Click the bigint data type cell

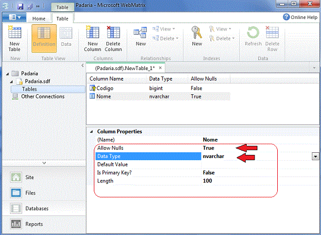(156, 88)
